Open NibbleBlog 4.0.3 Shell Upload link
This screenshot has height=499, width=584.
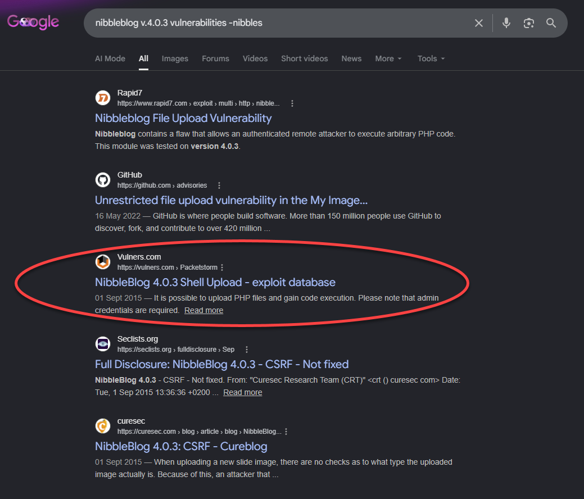pos(215,282)
